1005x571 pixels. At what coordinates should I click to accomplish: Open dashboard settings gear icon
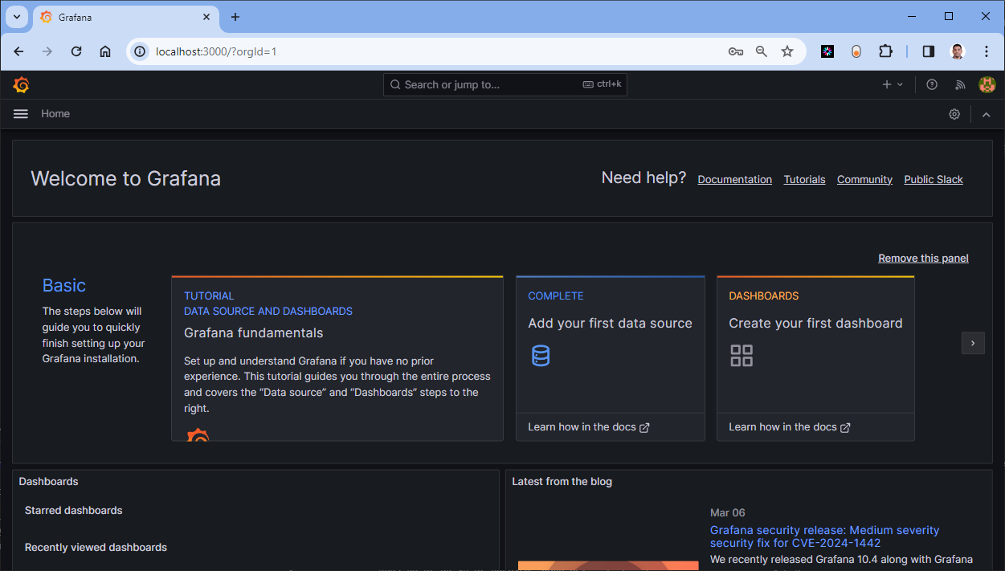coord(954,114)
